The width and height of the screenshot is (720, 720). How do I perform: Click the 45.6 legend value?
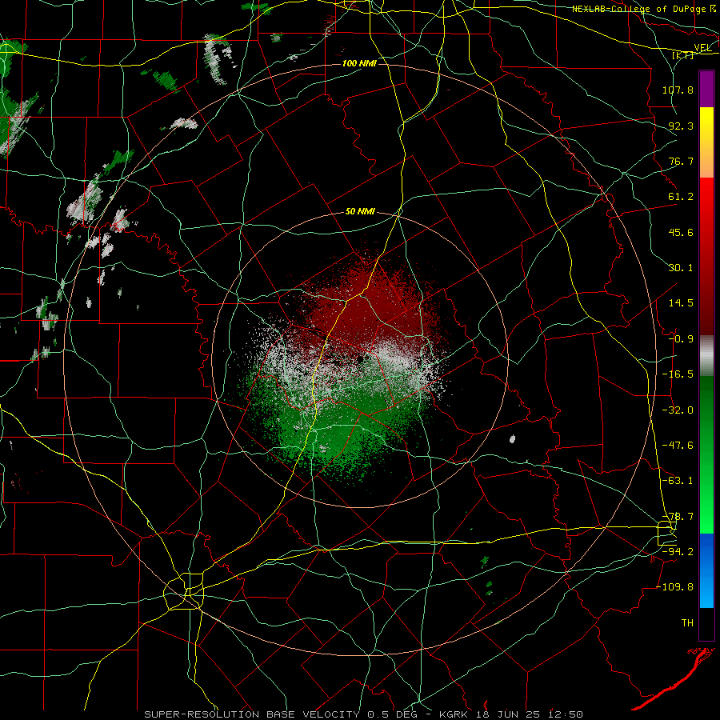(681, 232)
